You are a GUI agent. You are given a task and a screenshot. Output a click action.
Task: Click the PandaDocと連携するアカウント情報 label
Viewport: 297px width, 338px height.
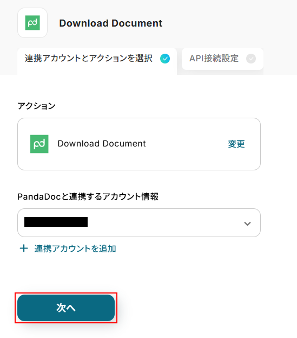(88, 196)
